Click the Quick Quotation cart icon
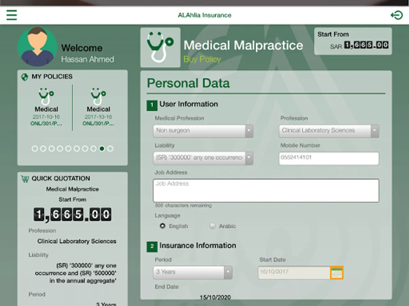This screenshot has width=409, height=306. point(25,178)
